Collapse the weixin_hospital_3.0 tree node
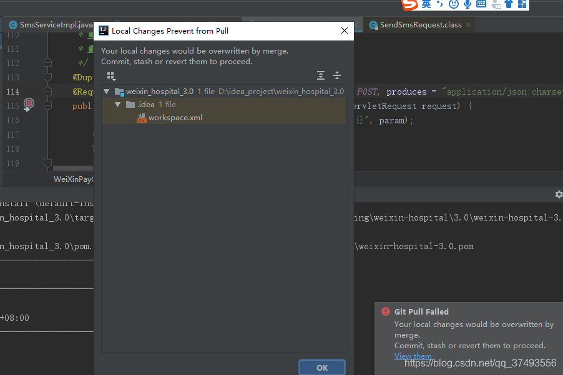Screen dimensions: 563x375 point(106,92)
